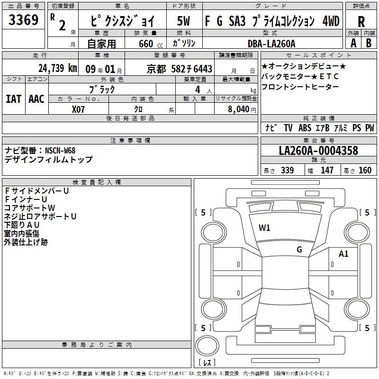
Task: Click inspector note 下廻りAU
Action: (21, 225)
